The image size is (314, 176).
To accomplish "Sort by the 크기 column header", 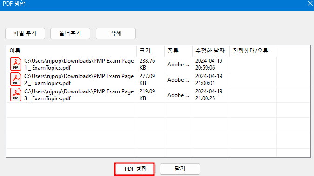I will (x=151, y=51).
